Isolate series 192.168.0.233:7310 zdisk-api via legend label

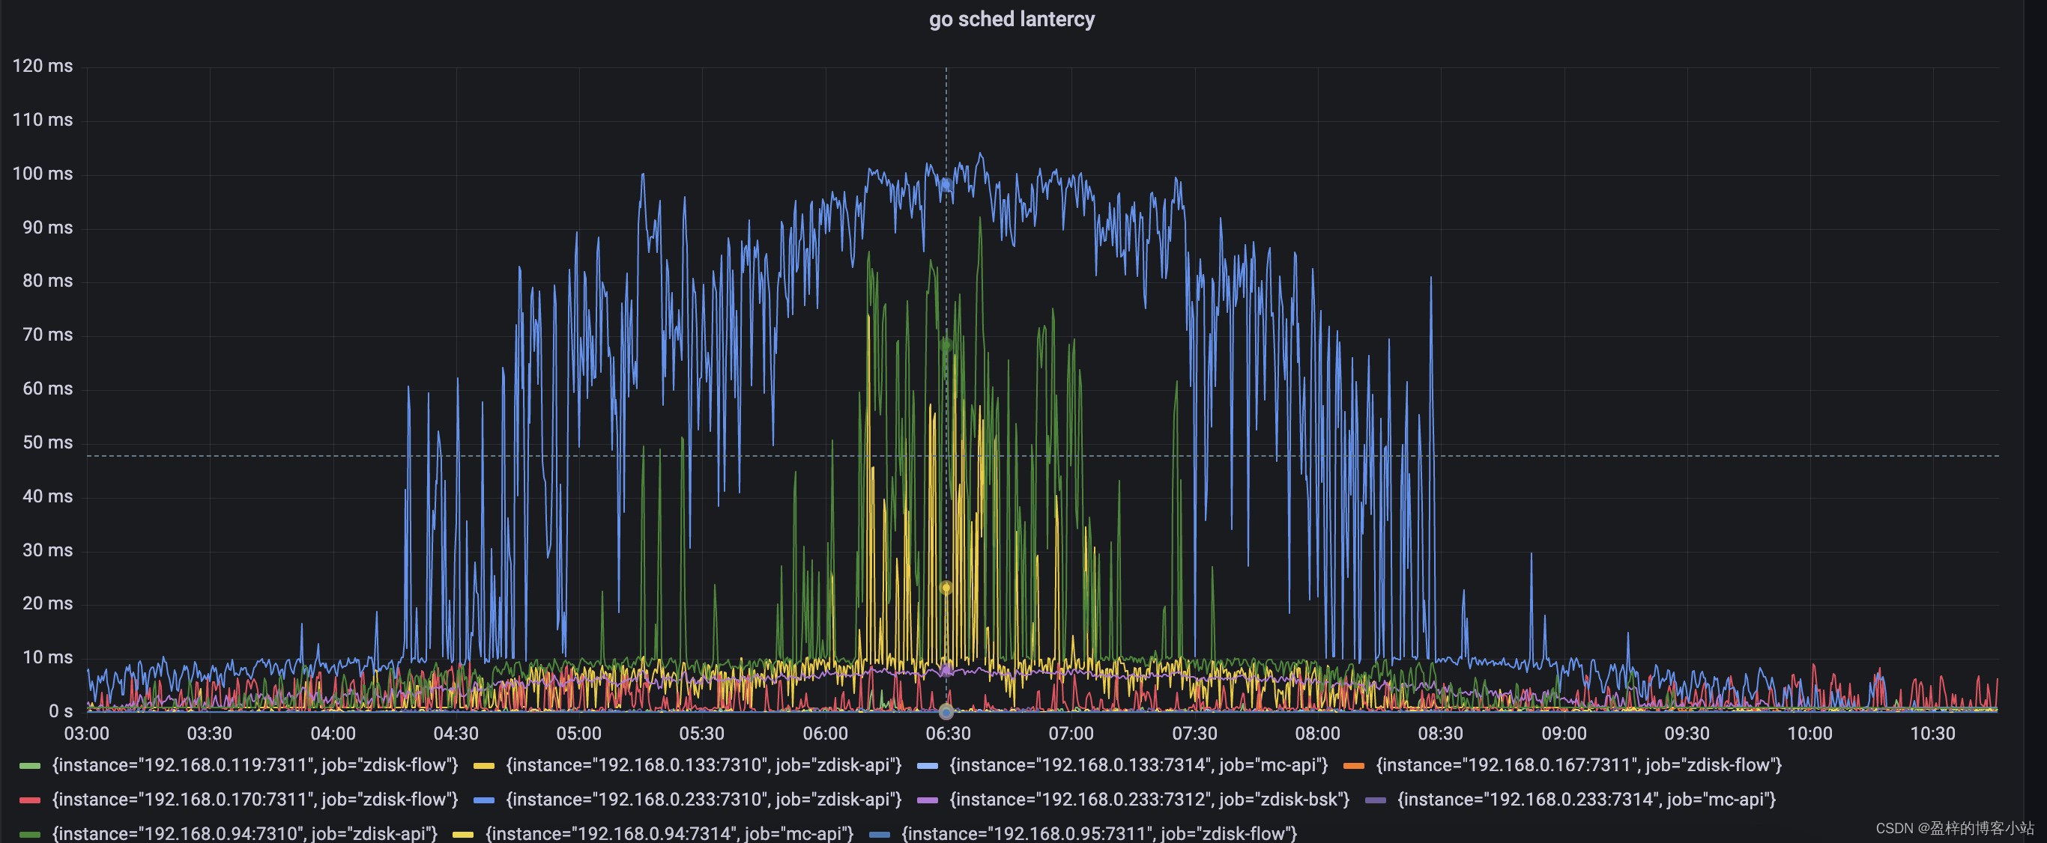pyautogui.click(x=704, y=800)
